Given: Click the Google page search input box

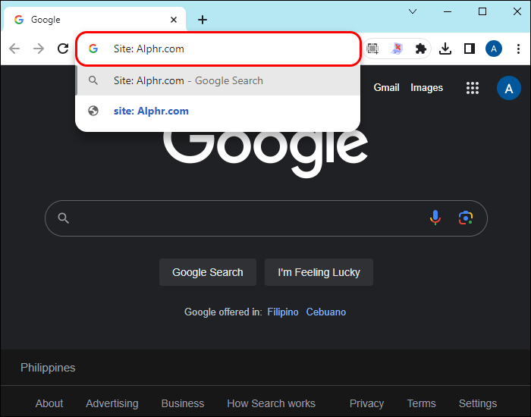Looking at the screenshot, I should tap(265, 218).
